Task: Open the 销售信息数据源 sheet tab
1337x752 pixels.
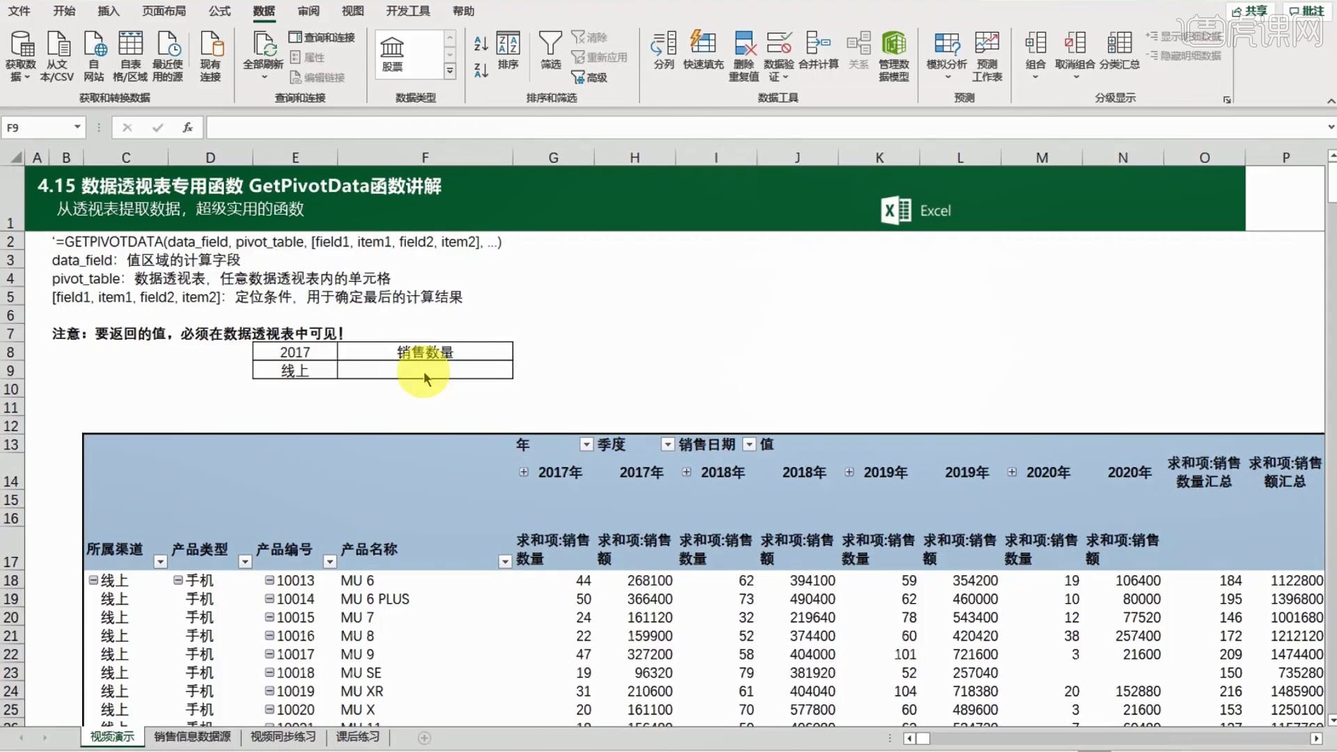Action: [x=192, y=737]
